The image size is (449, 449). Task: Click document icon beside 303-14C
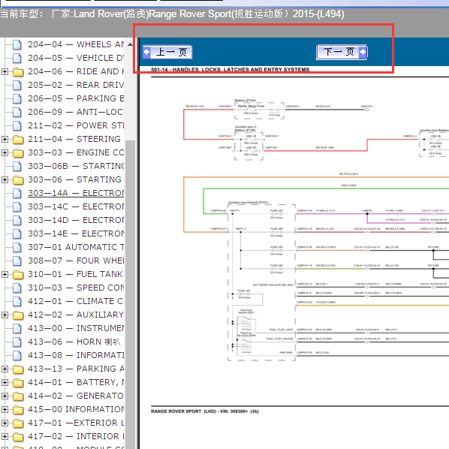click(x=17, y=206)
